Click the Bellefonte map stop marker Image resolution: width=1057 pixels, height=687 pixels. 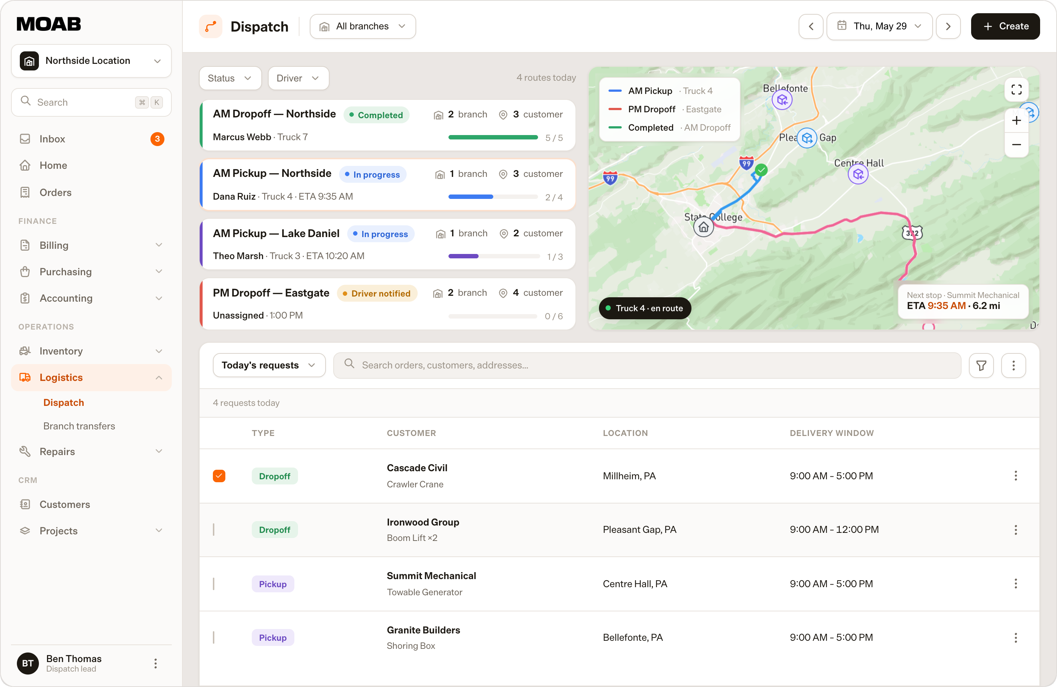[782, 99]
